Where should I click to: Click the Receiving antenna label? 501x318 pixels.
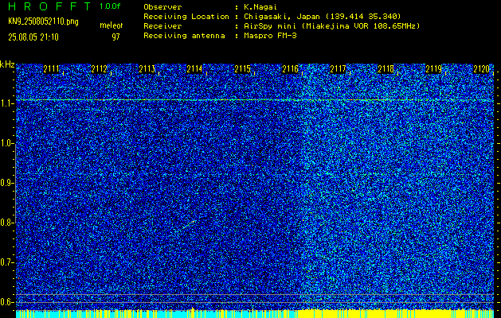(184, 36)
